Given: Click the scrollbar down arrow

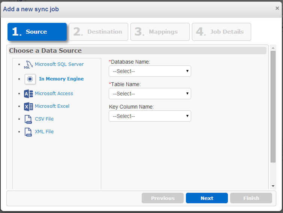Looking at the screenshot, I should click(273, 186).
